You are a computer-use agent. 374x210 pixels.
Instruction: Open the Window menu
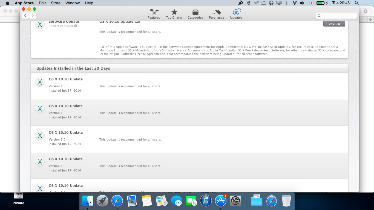click(x=73, y=3)
